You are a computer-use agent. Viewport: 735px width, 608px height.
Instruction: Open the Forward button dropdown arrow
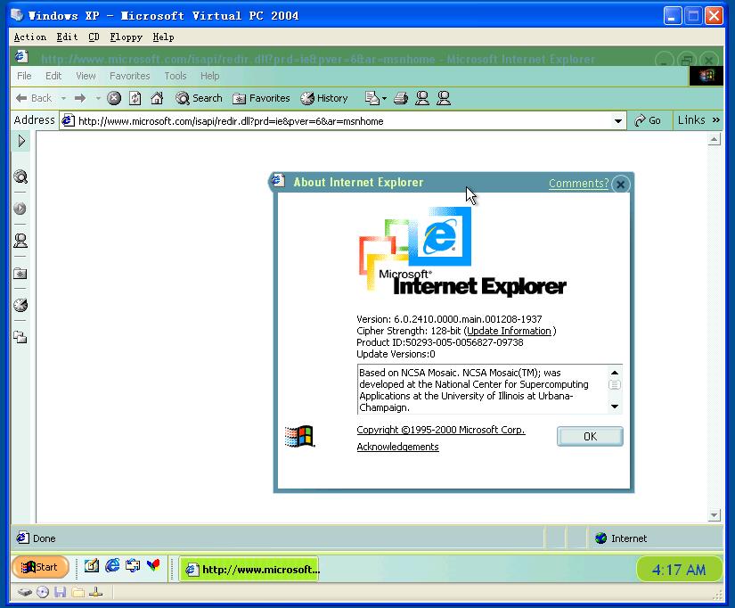[x=98, y=98]
